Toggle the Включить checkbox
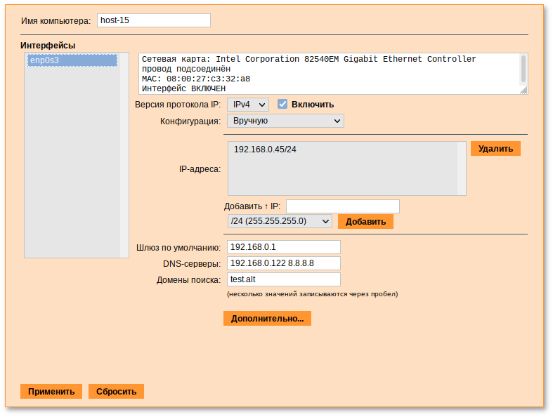Viewport: 553px width, 417px height. 283,105
